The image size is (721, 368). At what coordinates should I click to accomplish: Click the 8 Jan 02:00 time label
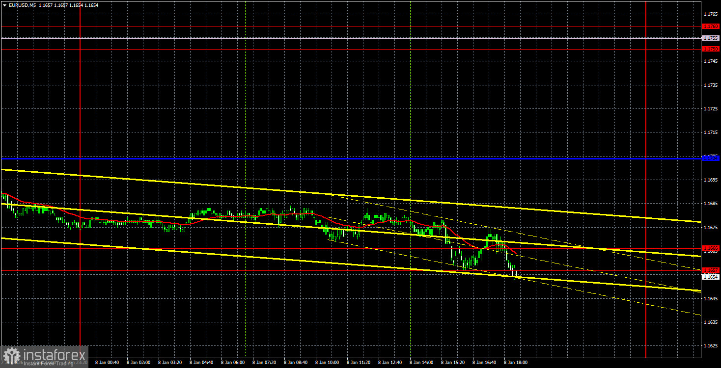tap(139, 363)
